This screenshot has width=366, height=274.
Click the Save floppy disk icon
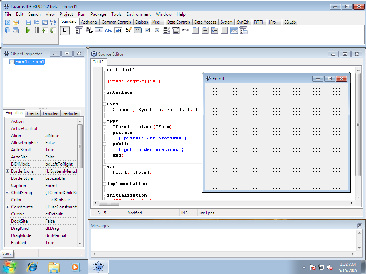point(29,22)
